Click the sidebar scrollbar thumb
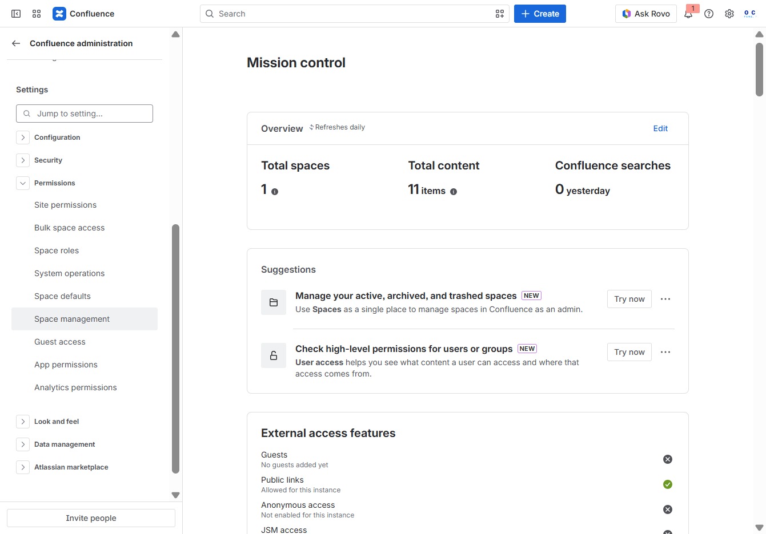The image size is (766, 534). (x=175, y=349)
